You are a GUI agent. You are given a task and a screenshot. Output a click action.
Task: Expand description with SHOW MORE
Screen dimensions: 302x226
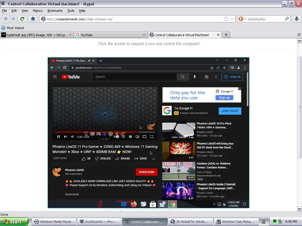[72, 195]
